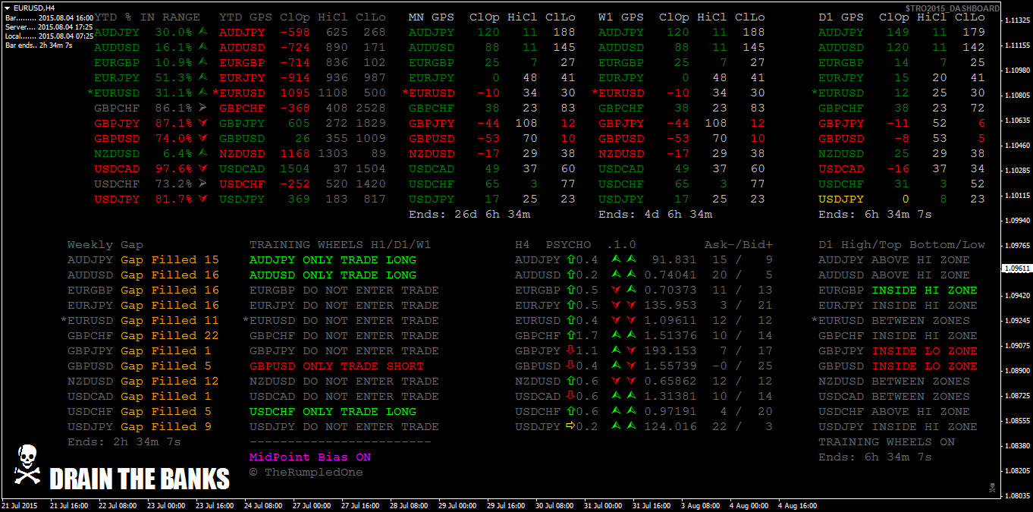Image resolution: width=1033 pixels, height=512 pixels.
Task: Open the triangle dropdown beside EURUSD,H4
Action: [x=8, y=8]
